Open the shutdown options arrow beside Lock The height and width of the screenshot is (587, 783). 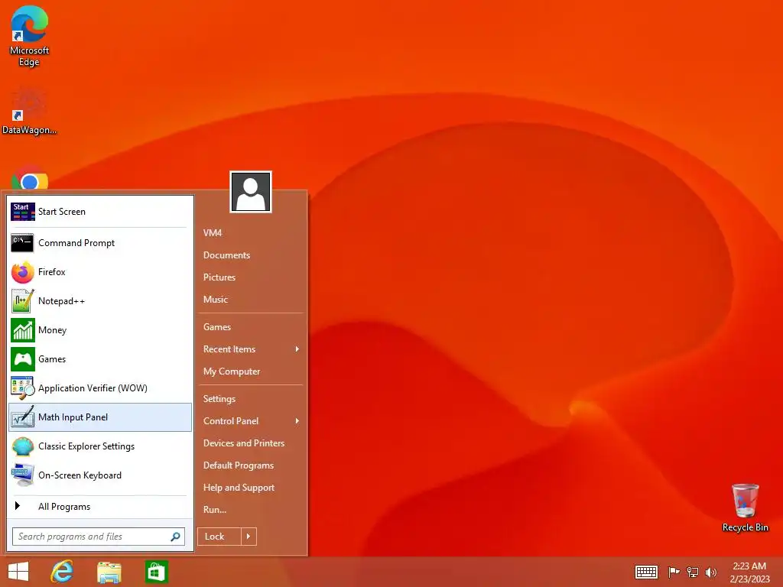[x=249, y=537]
